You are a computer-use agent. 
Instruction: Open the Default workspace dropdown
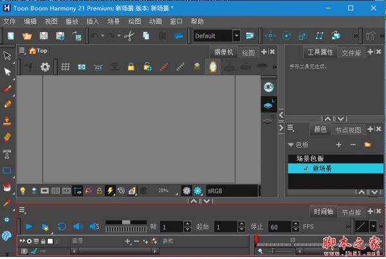coord(236,36)
